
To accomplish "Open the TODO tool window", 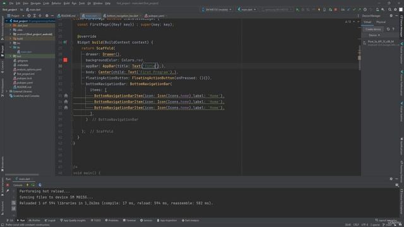I will tap(96, 220).
